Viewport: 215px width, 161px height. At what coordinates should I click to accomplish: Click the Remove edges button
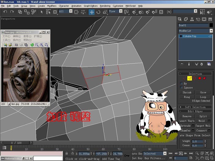[x=187, y=116]
